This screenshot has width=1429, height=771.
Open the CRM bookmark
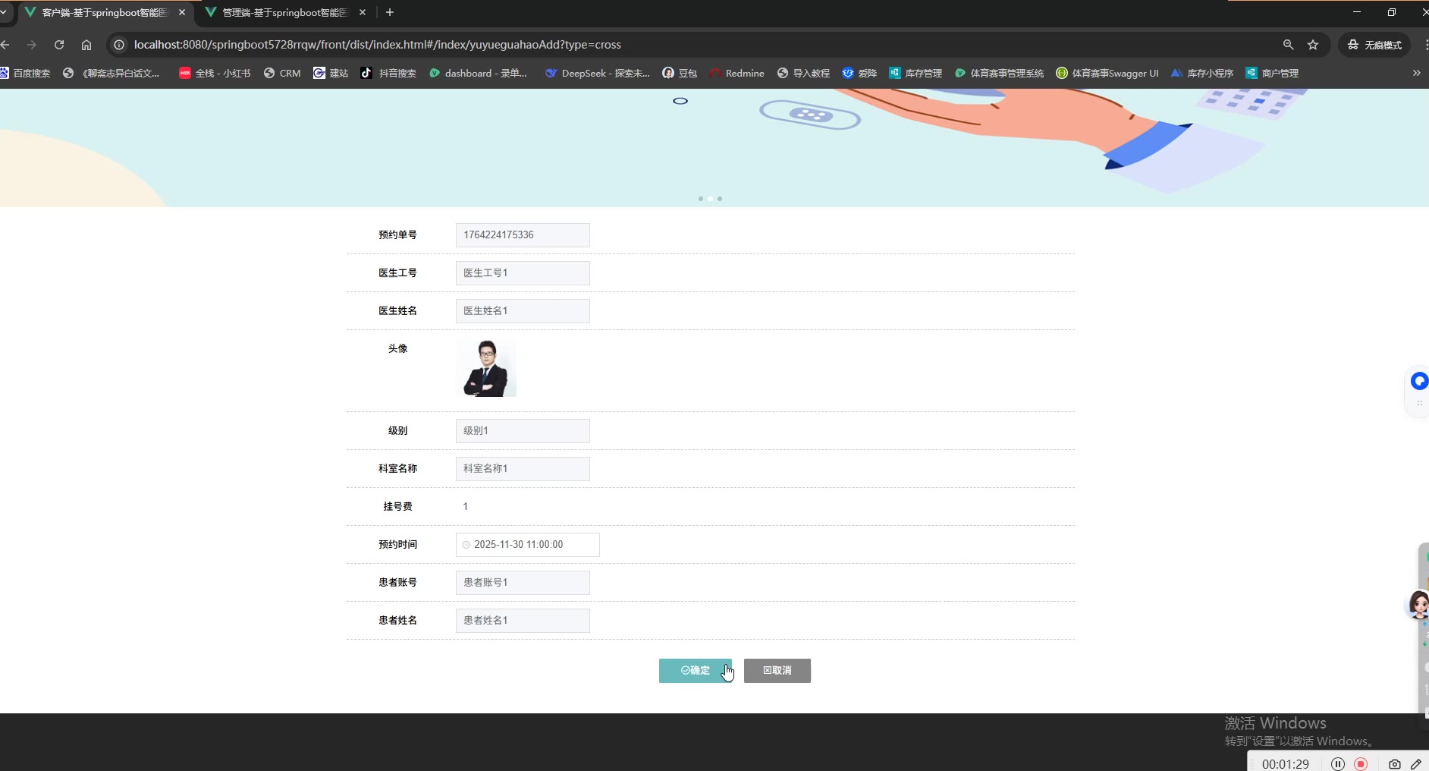[x=282, y=73]
